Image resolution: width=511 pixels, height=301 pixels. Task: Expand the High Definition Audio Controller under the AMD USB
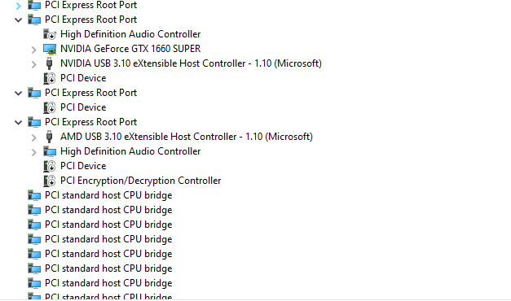click(x=34, y=152)
